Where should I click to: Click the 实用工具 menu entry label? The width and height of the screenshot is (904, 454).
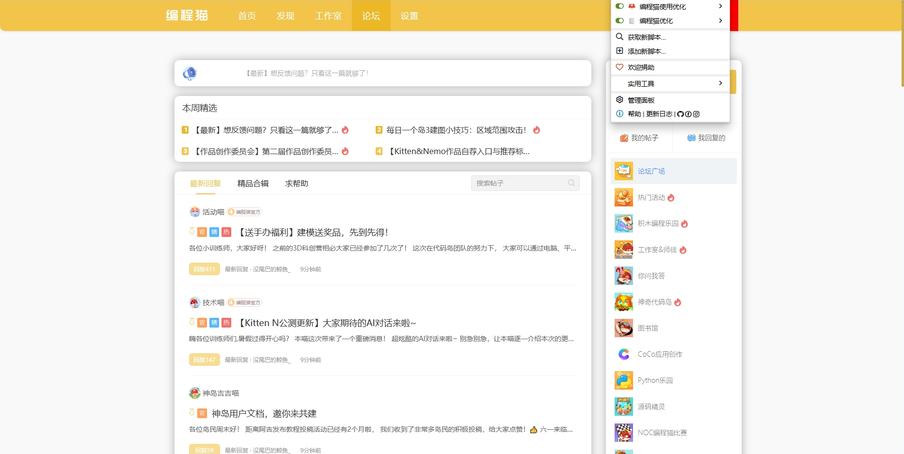point(641,84)
